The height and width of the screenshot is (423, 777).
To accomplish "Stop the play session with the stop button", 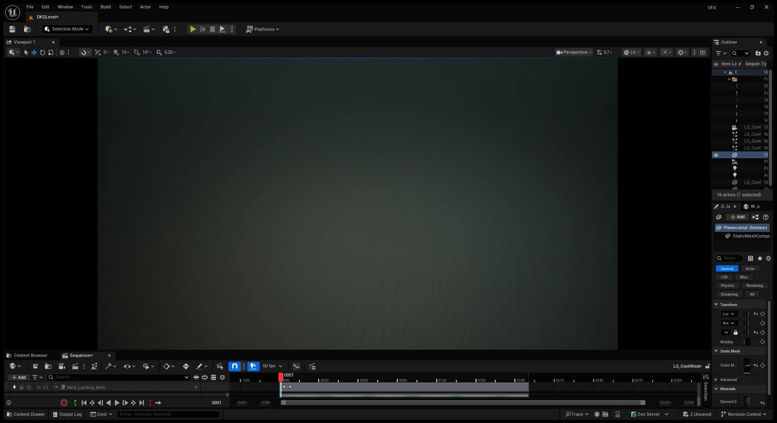I will click(212, 29).
